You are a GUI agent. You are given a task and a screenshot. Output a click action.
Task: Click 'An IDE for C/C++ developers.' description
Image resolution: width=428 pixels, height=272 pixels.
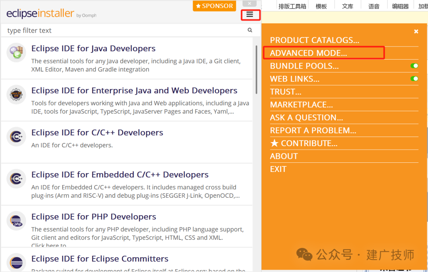[72, 145]
